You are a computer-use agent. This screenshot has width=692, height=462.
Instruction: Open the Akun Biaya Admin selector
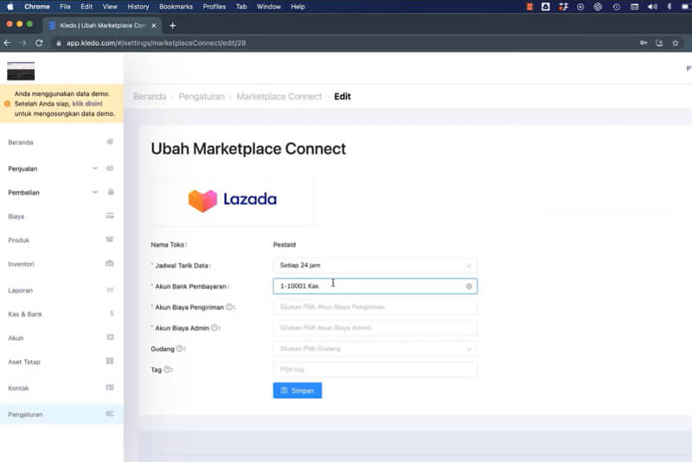coord(375,328)
